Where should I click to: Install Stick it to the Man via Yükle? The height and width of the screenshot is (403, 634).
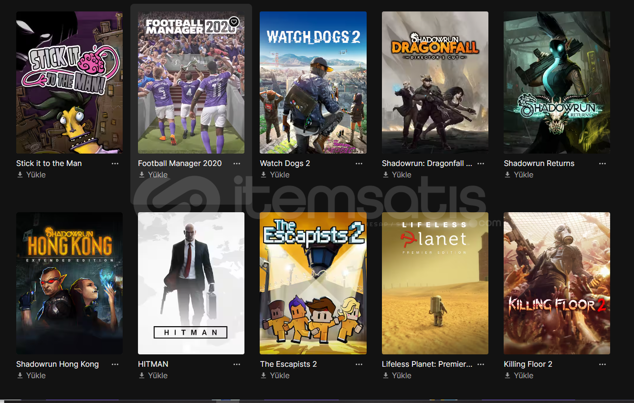point(32,175)
